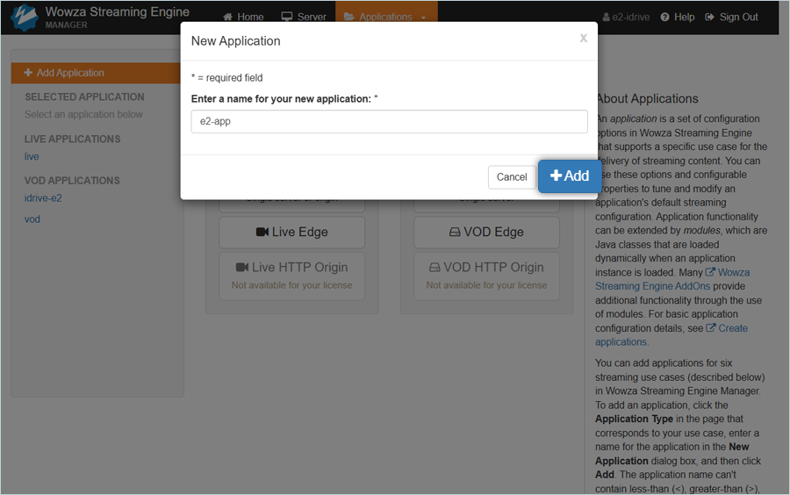Click the Live HTTP Origin camera icon
Viewport: 790px width, 495px height.
[242, 268]
